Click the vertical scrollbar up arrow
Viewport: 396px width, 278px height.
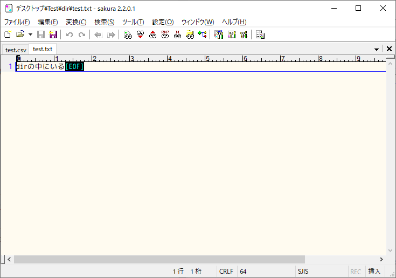[390, 64]
